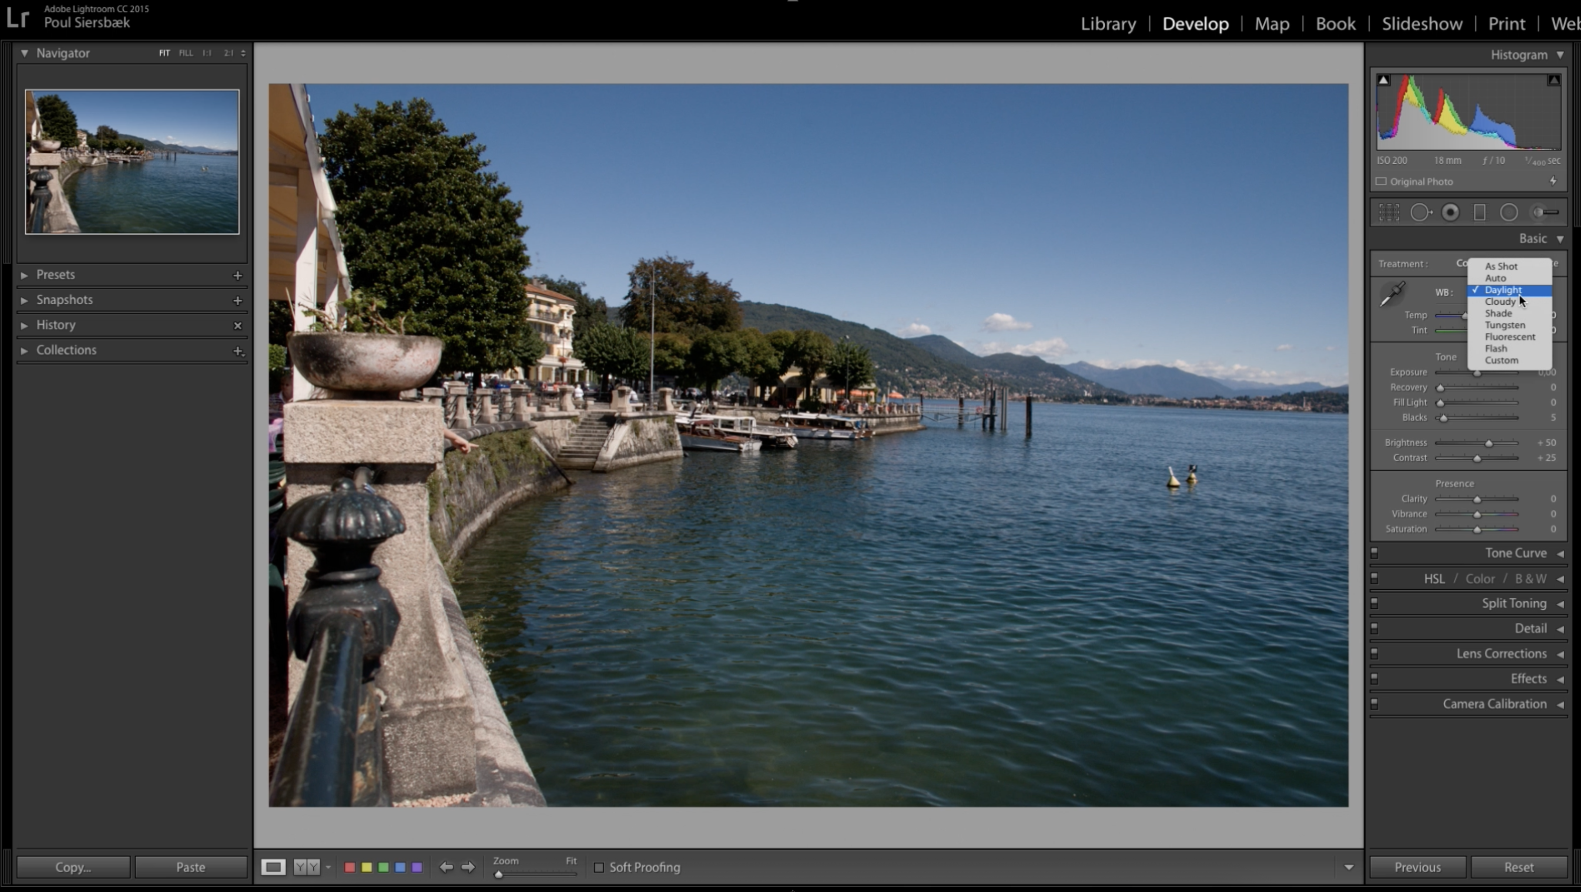The width and height of the screenshot is (1581, 892).
Task: Check the Original Photo box
Action: 1381,182
